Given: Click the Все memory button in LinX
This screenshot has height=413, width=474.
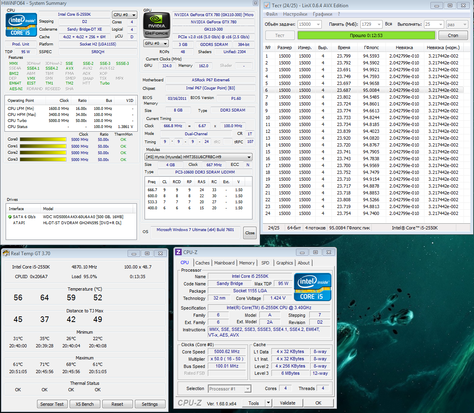Looking at the screenshot, I should coord(389,24).
